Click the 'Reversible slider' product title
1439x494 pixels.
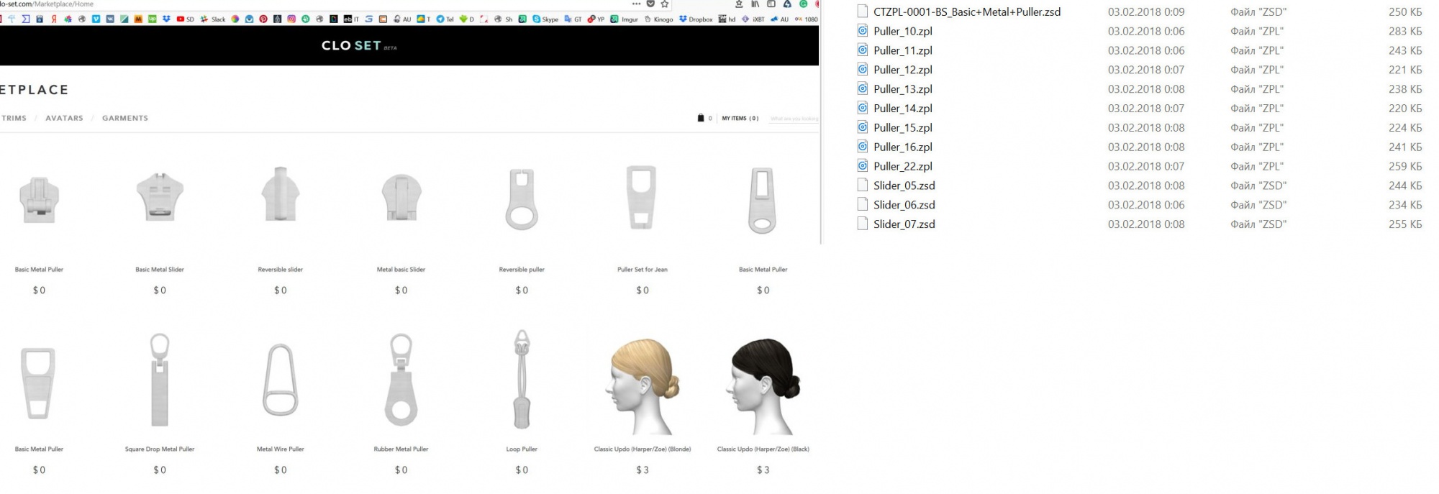point(281,270)
